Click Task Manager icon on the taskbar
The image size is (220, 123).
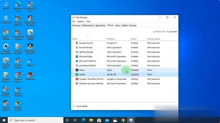(131, 120)
